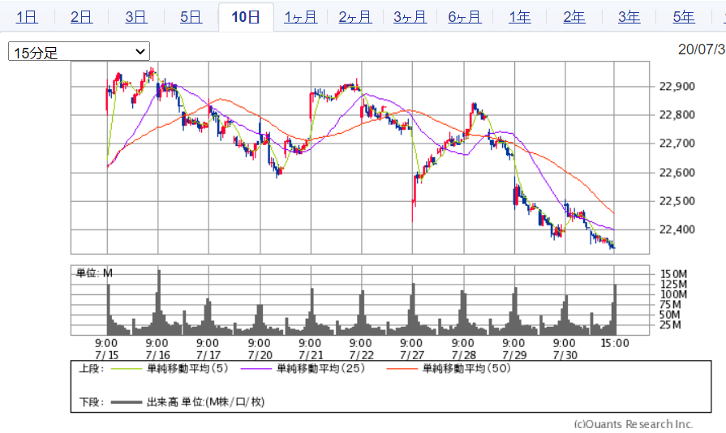Click the green 単純移動平均(5) legend line
726x433 pixels.
coord(126,369)
